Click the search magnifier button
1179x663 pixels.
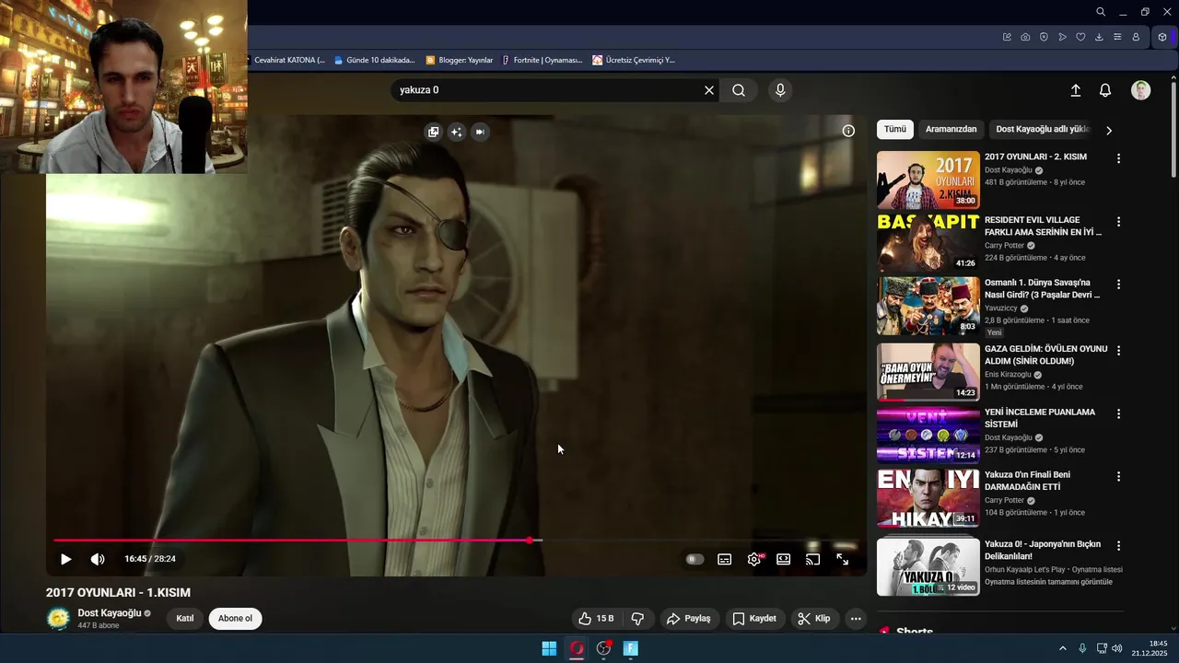point(739,90)
